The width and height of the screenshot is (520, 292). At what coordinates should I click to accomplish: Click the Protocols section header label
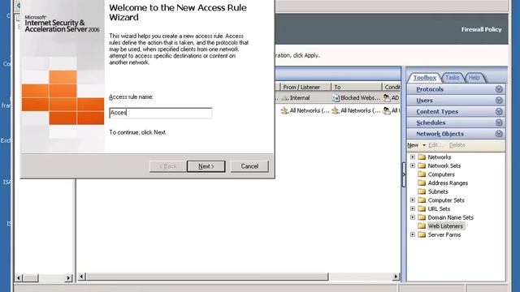430,89
